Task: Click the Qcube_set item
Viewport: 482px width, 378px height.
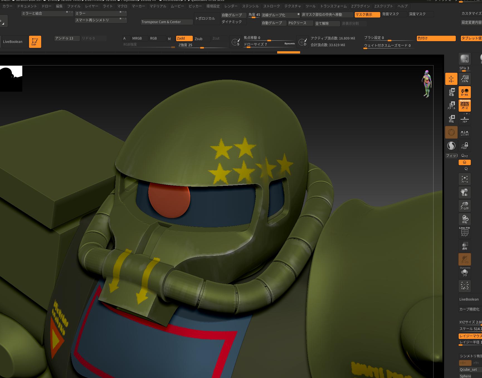Action: (470, 370)
